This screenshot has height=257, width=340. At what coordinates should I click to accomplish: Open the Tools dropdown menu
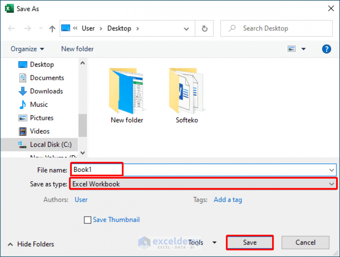point(202,242)
